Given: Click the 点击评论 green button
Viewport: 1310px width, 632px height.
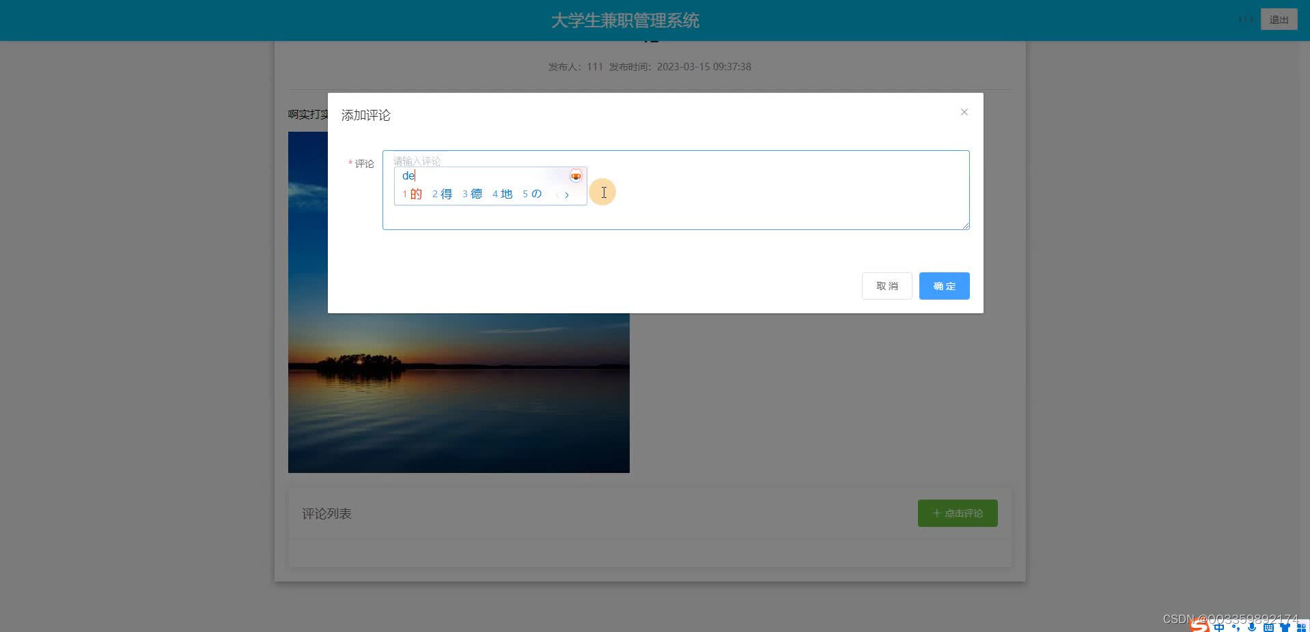Looking at the screenshot, I should click(958, 513).
